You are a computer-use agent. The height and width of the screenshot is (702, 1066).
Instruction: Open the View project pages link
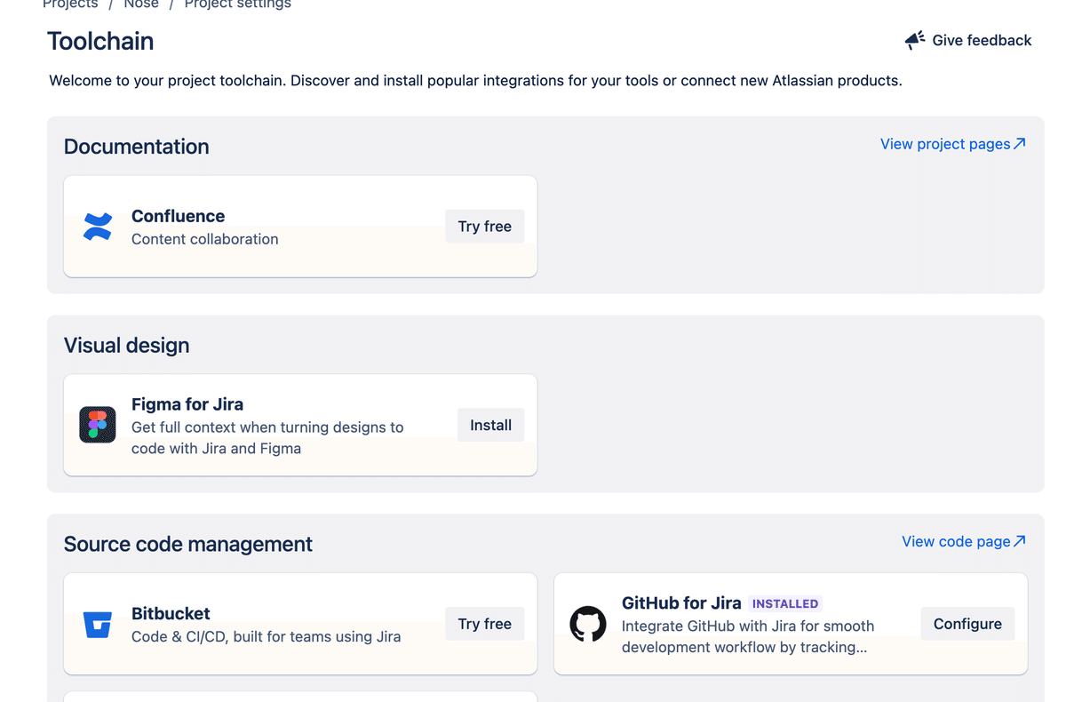944,144
